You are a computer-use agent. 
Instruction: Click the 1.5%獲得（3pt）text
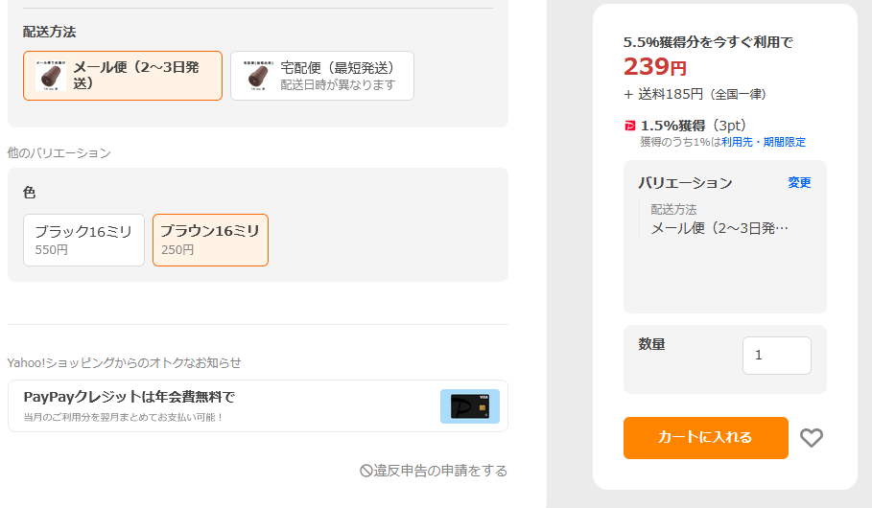(693, 126)
